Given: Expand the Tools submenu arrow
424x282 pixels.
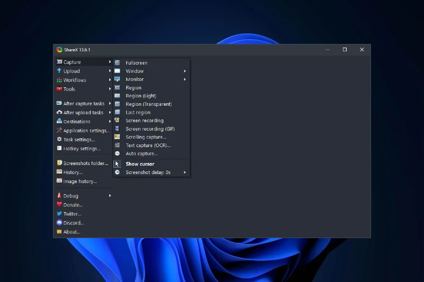Looking at the screenshot, I should [x=110, y=89].
